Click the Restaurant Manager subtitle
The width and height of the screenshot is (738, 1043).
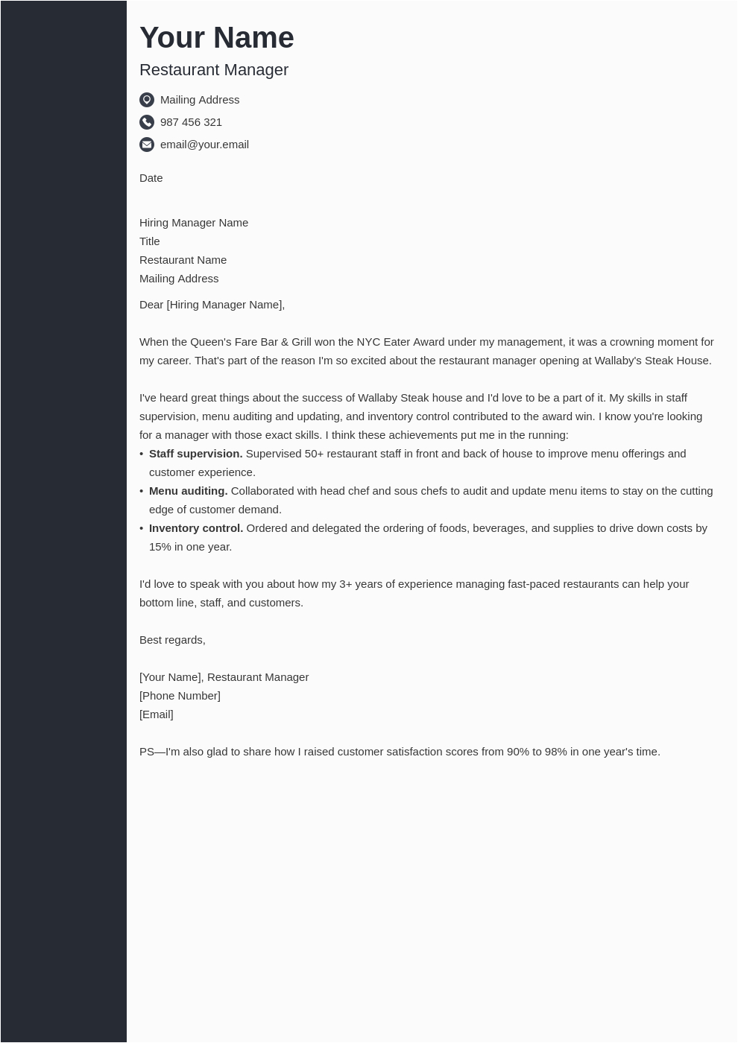click(x=213, y=70)
